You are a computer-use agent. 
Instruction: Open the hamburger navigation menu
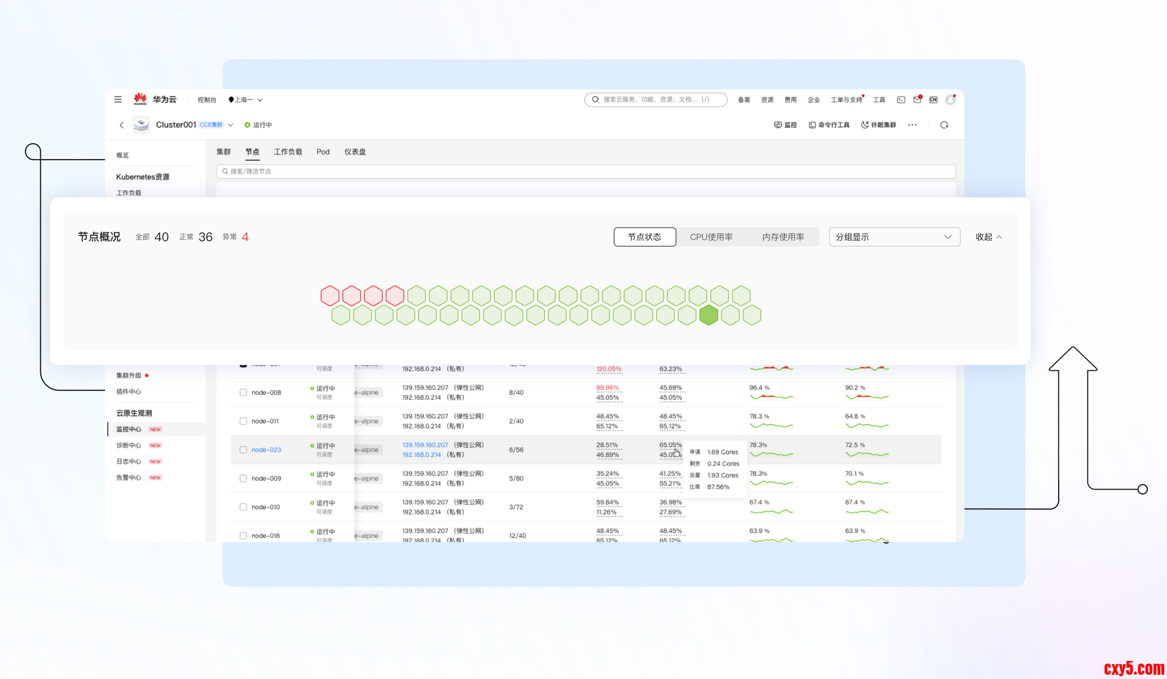click(x=118, y=99)
